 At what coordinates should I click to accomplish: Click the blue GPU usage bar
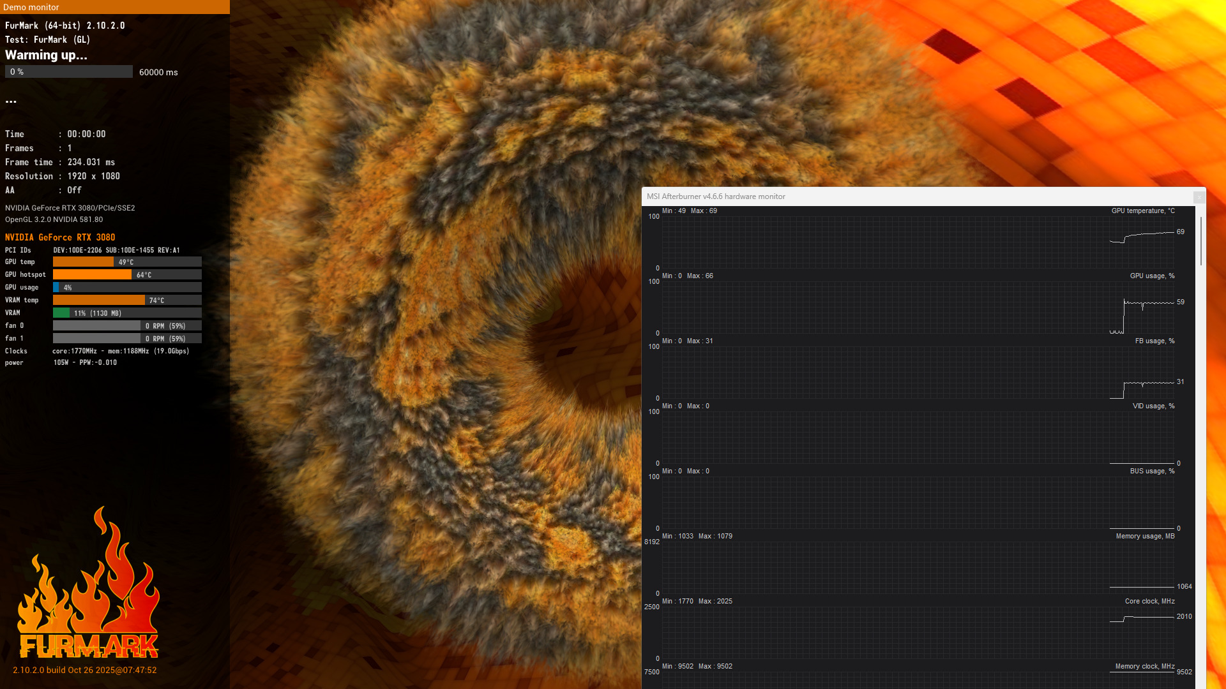(x=56, y=288)
